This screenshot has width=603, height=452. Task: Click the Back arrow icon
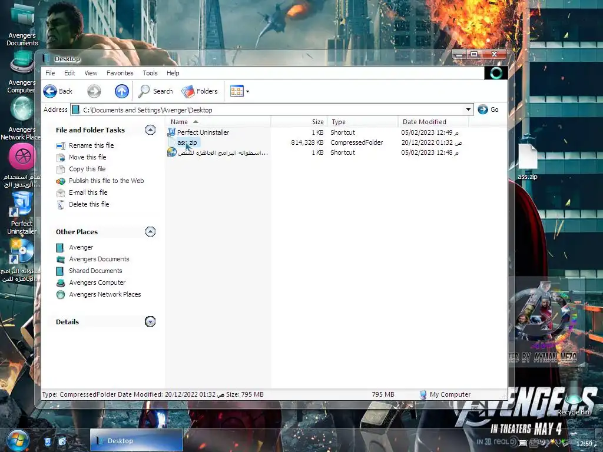50,91
